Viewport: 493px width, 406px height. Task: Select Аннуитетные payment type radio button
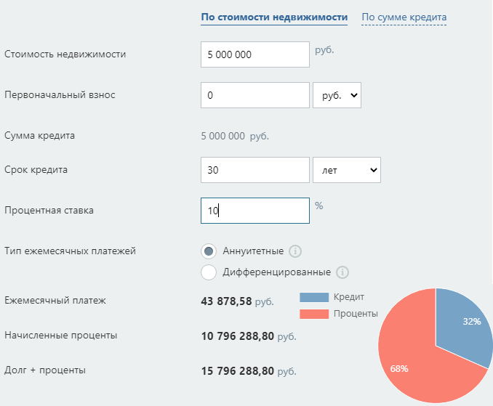point(209,251)
